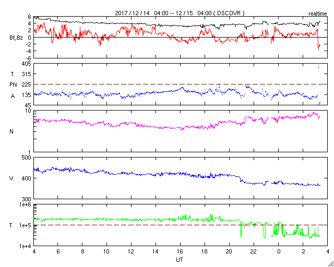Click the 'Bt,Bz' axis label

16,39
